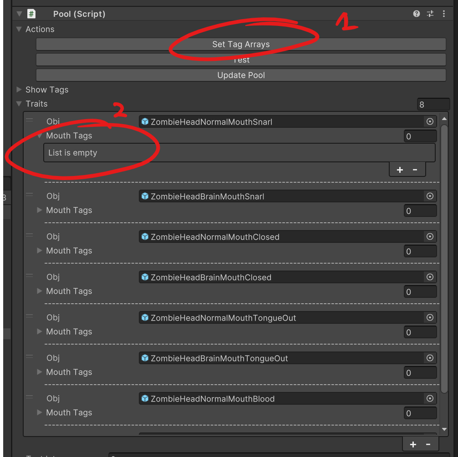Collapse the Actions foldout

tap(19, 29)
